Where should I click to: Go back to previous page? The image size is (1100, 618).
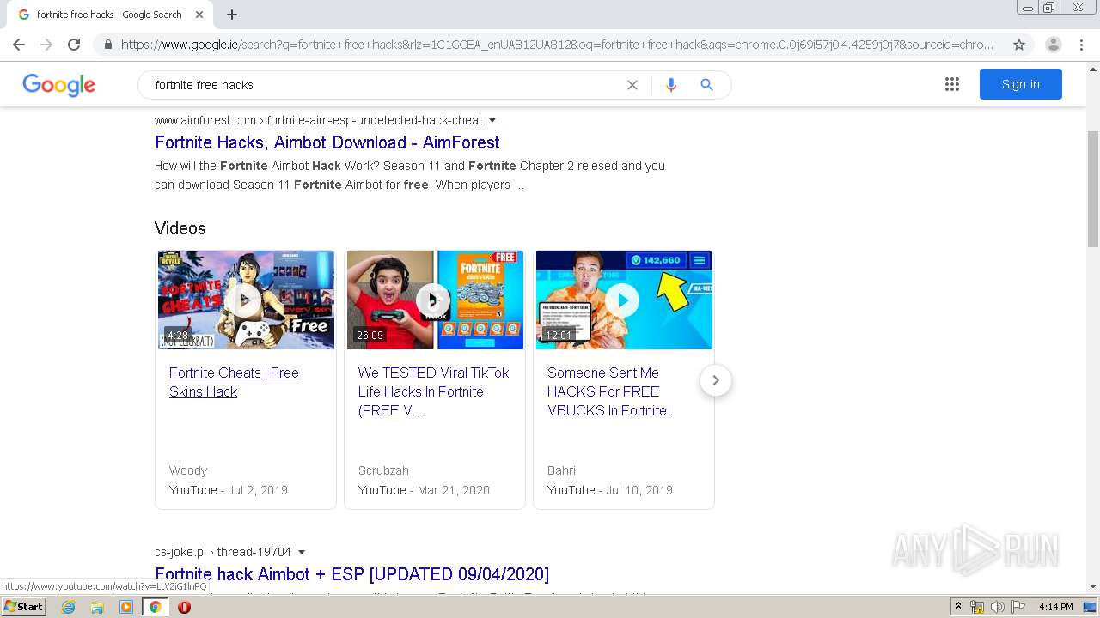point(19,45)
